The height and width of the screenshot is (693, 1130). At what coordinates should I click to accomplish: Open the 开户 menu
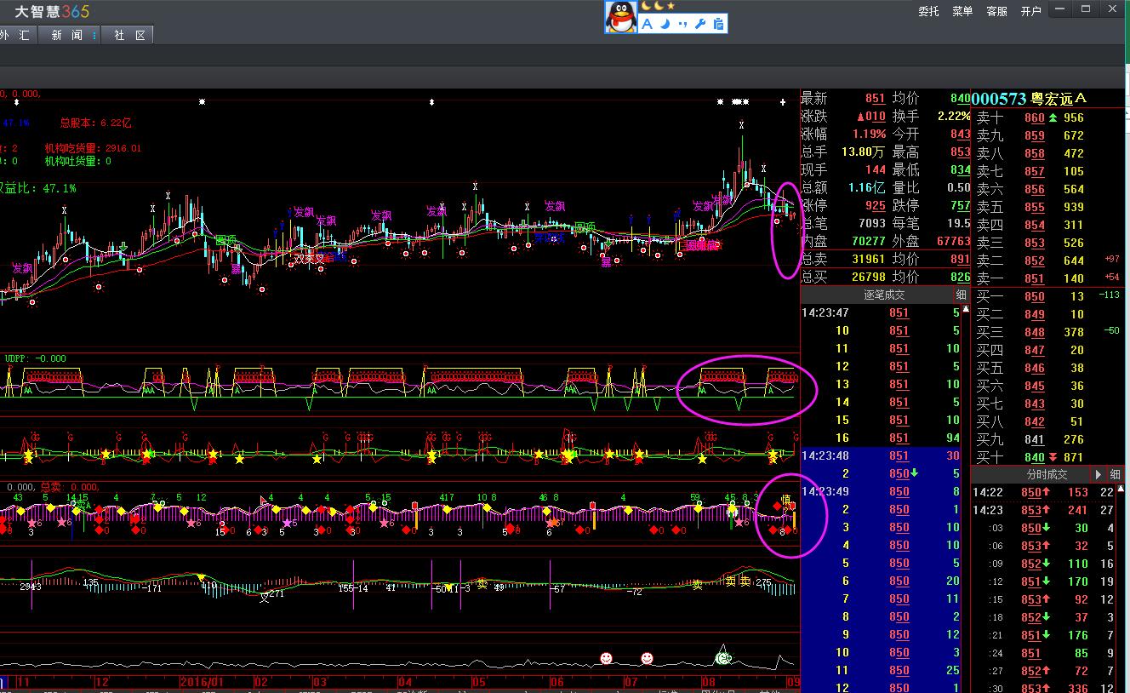(x=1030, y=11)
